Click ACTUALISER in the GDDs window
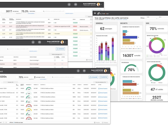Image resolution: width=168 pixels, height=126 pixels. coord(93,77)
